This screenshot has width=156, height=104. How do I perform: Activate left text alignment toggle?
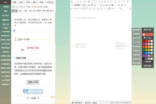coord(93,2)
